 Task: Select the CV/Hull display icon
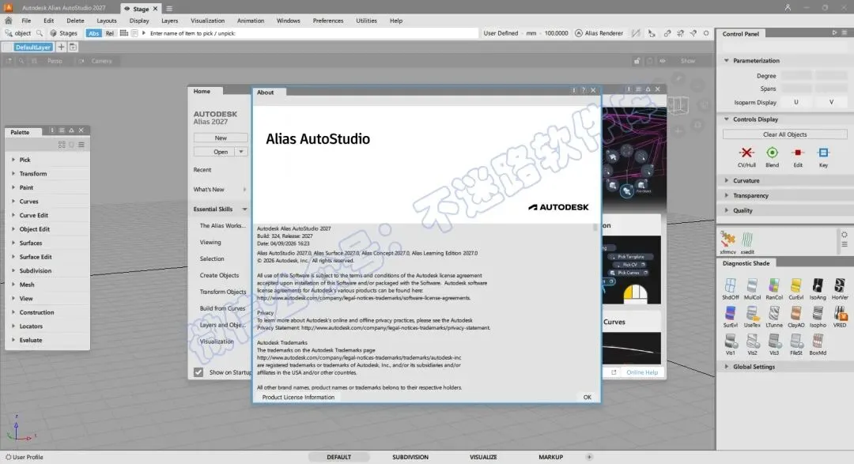746,153
